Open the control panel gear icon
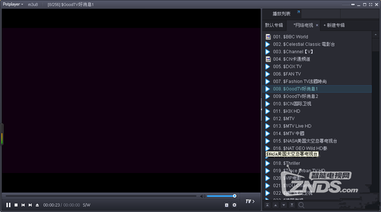Image resolution: width=381 pixels, height=212 pixels. pyautogui.click(x=234, y=205)
